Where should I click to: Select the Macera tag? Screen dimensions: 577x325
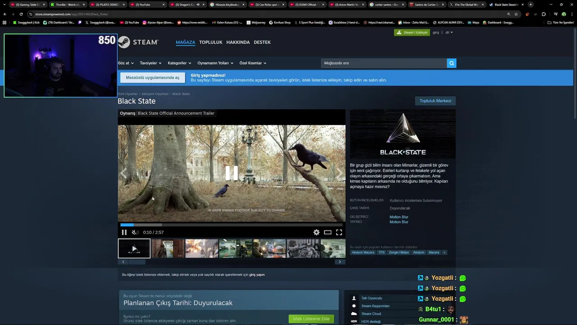coord(434,252)
